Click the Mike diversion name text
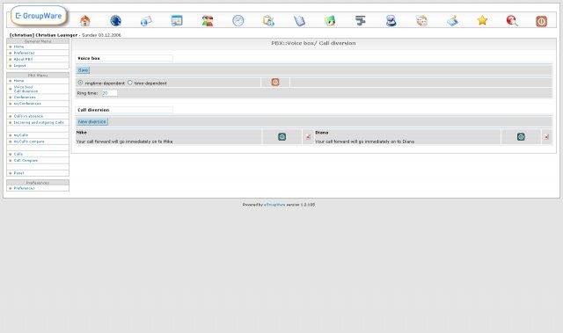 tap(82, 133)
